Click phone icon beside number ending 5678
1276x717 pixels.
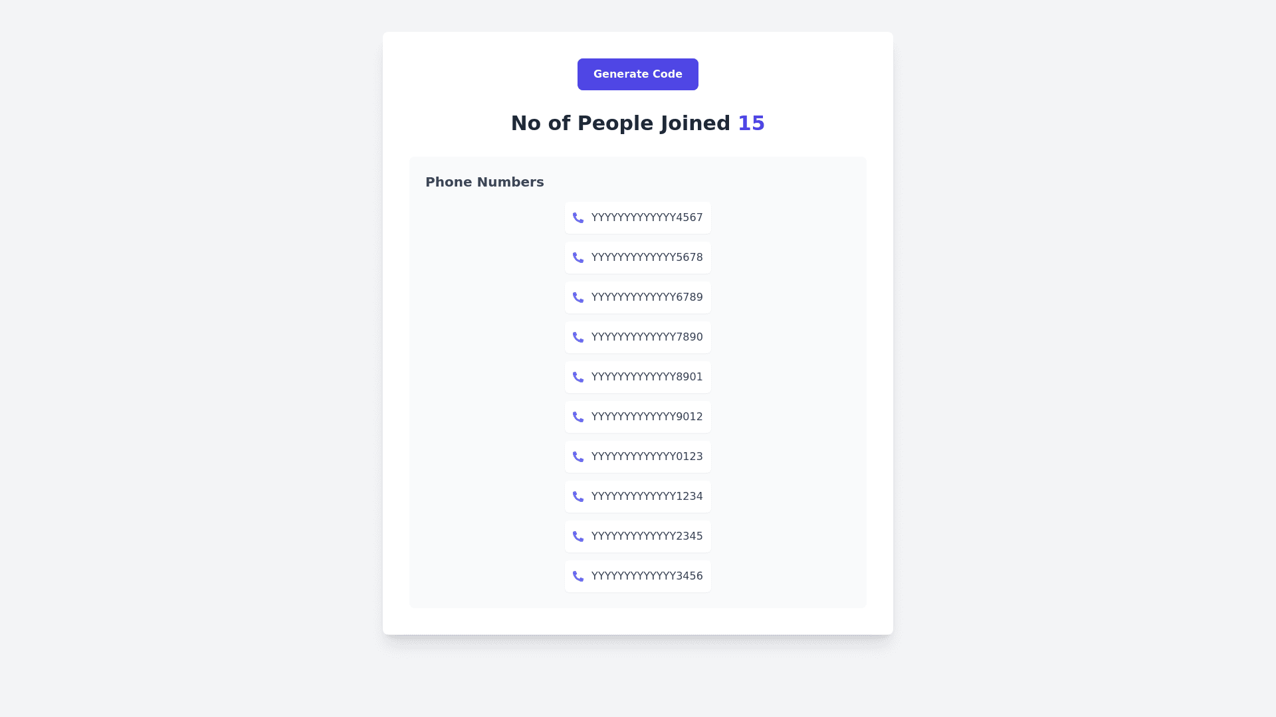(578, 258)
